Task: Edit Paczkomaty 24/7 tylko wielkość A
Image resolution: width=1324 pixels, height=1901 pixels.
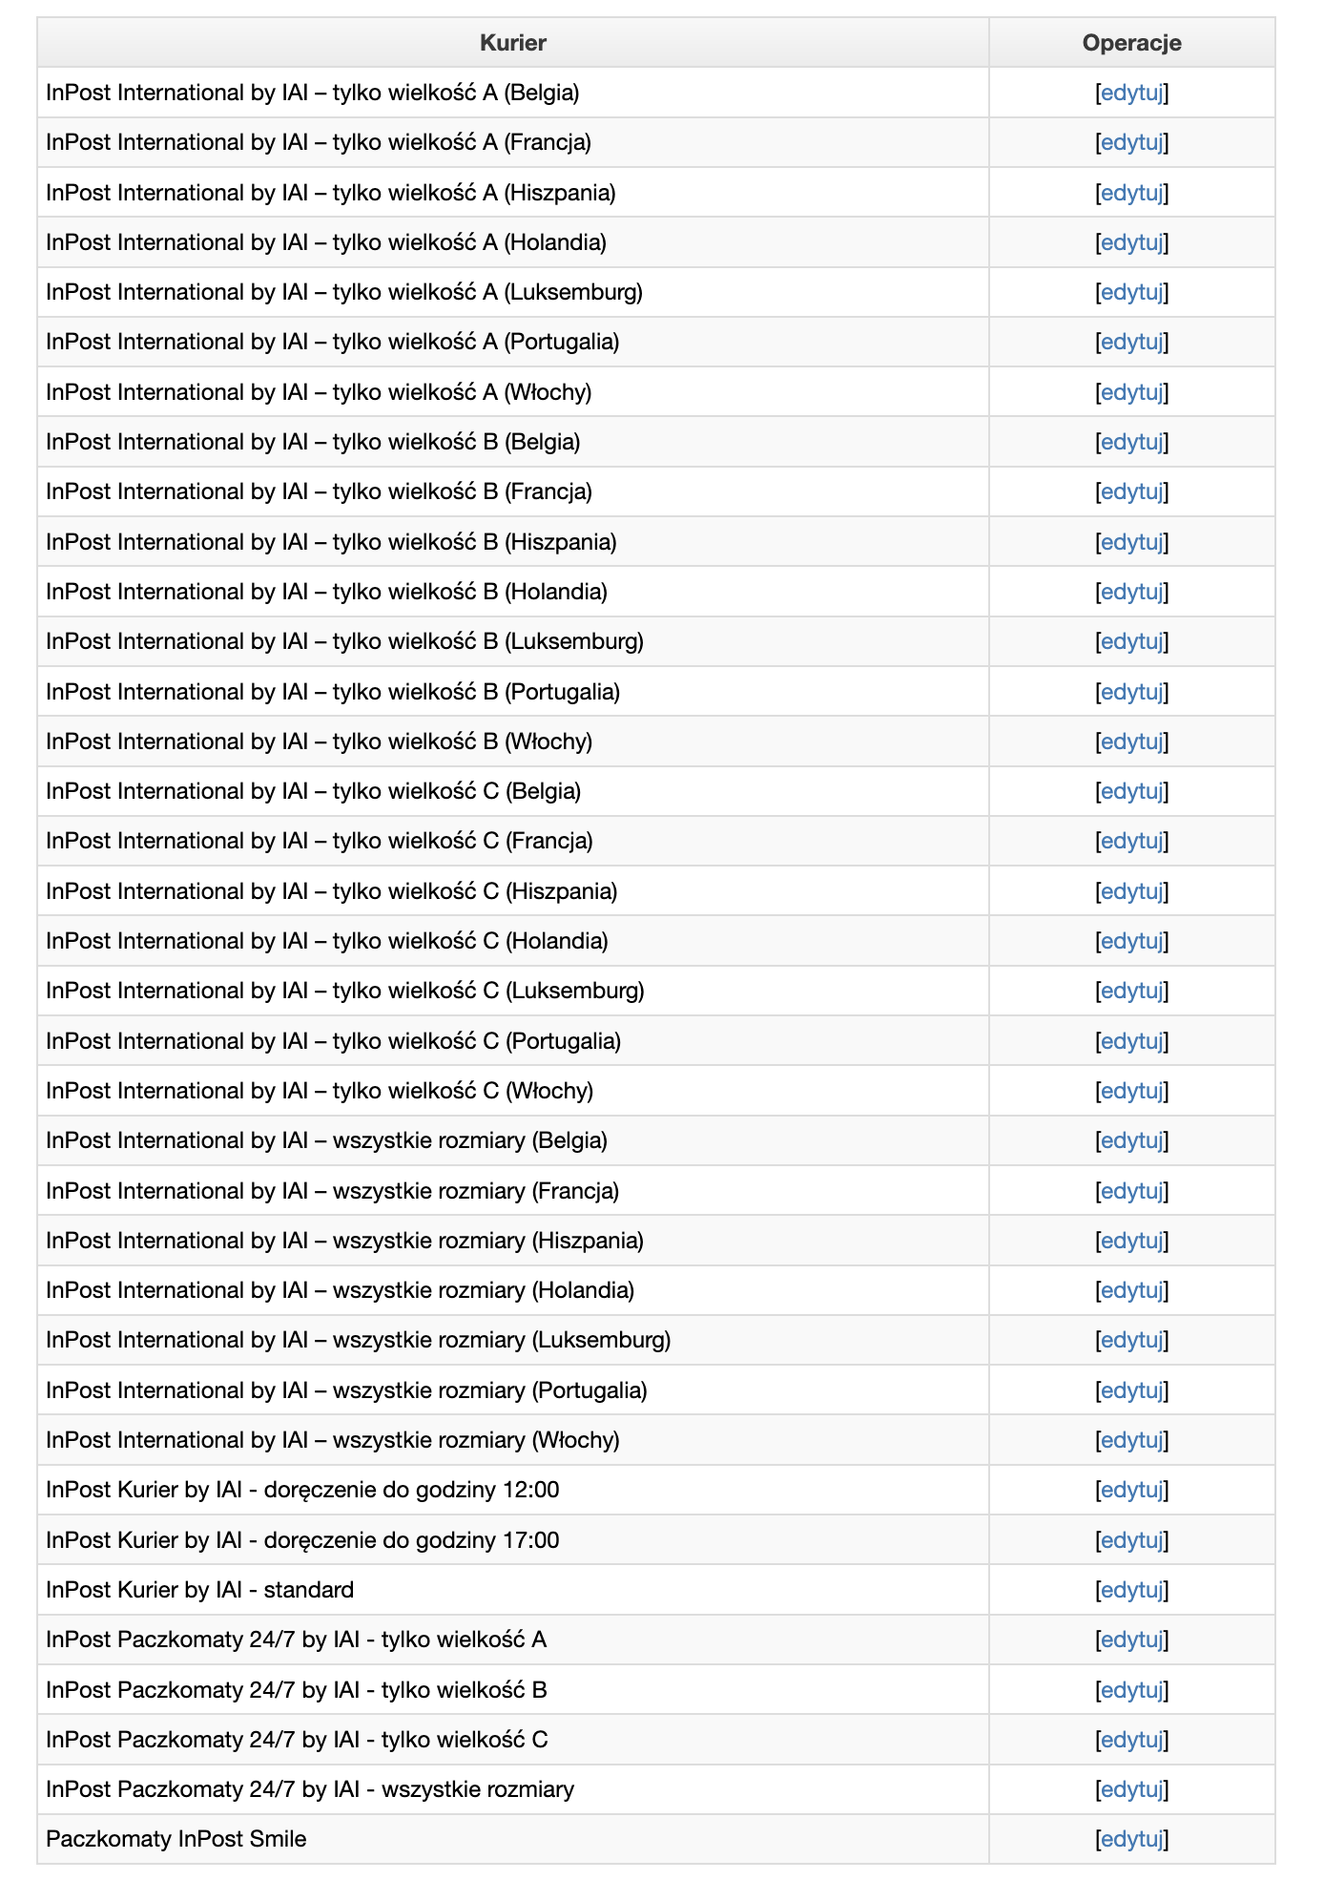Action: tap(1131, 1640)
